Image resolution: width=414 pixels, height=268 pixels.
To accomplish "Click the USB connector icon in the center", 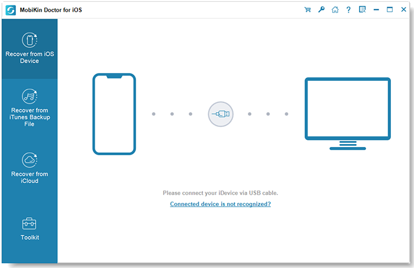I will (x=221, y=114).
